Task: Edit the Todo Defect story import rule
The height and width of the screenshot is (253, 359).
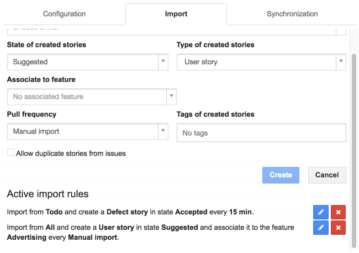Action: [320, 212]
